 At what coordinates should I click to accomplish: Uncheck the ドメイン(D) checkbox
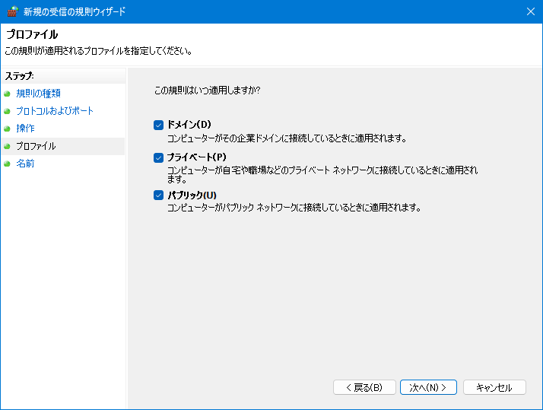[159, 125]
